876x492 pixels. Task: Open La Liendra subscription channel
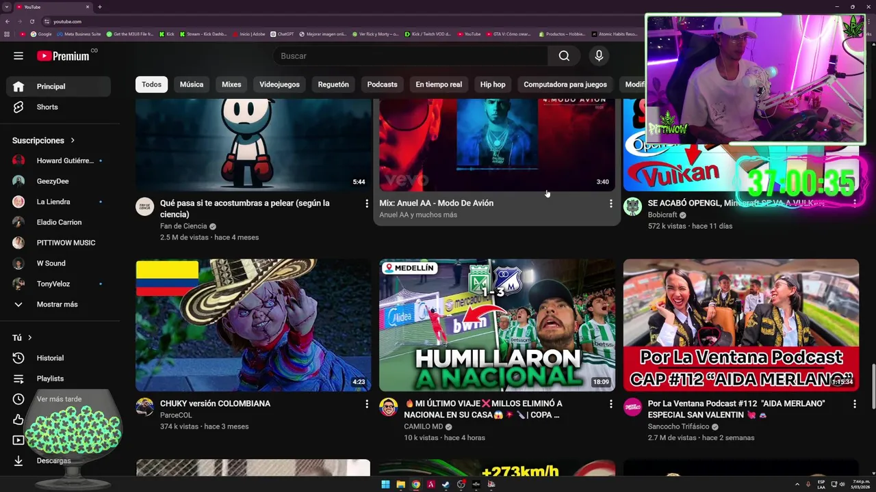point(58,202)
